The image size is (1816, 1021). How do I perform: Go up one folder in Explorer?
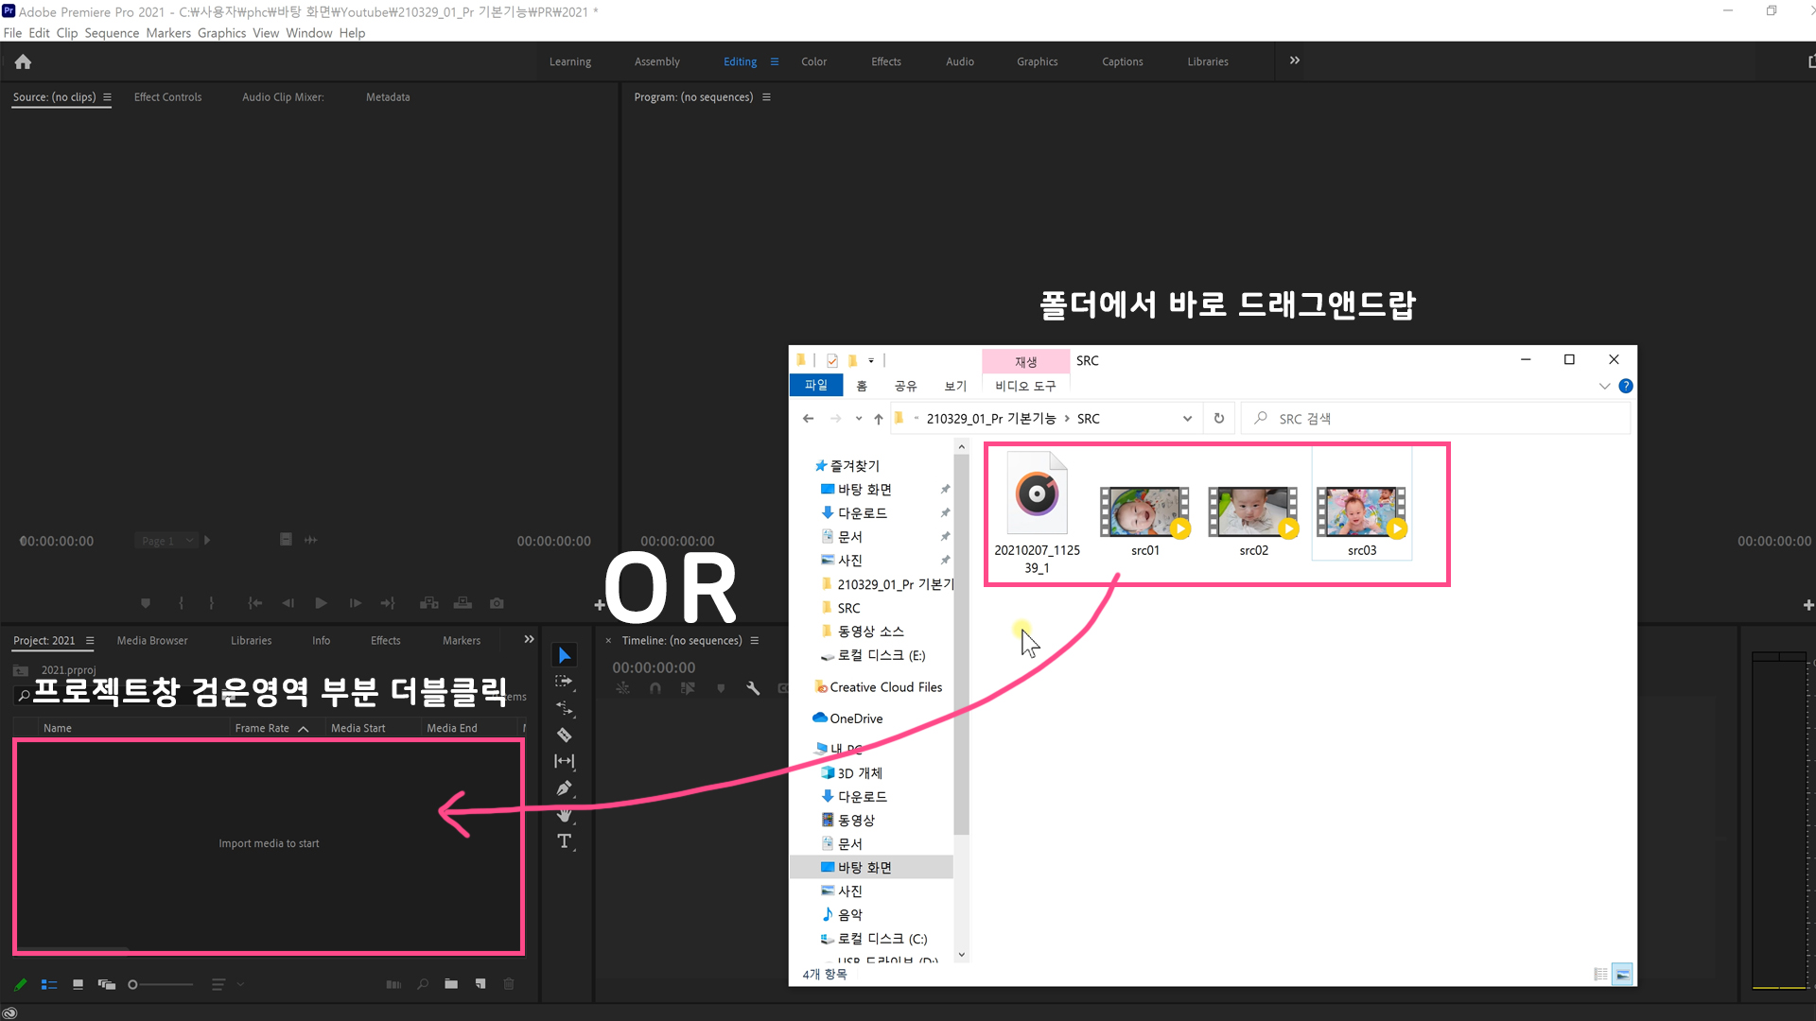click(878, 419)
